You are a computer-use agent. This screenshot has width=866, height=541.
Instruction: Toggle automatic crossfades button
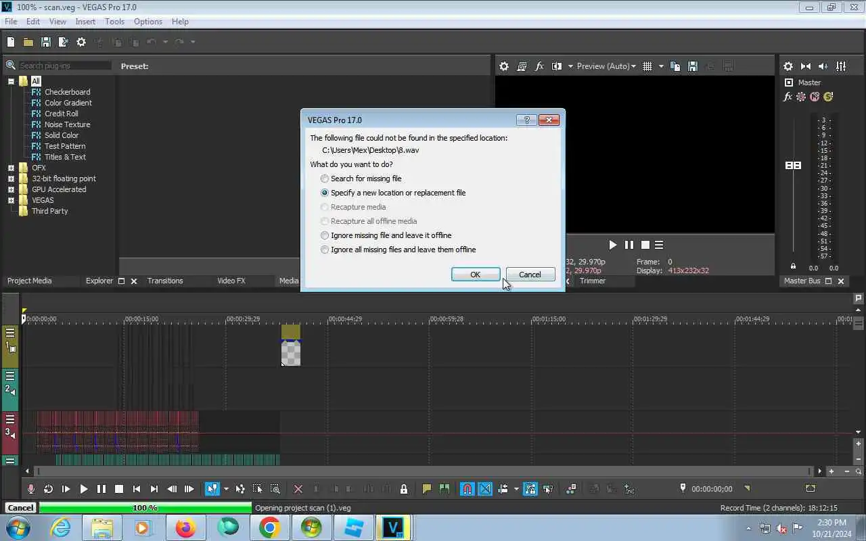485,489
